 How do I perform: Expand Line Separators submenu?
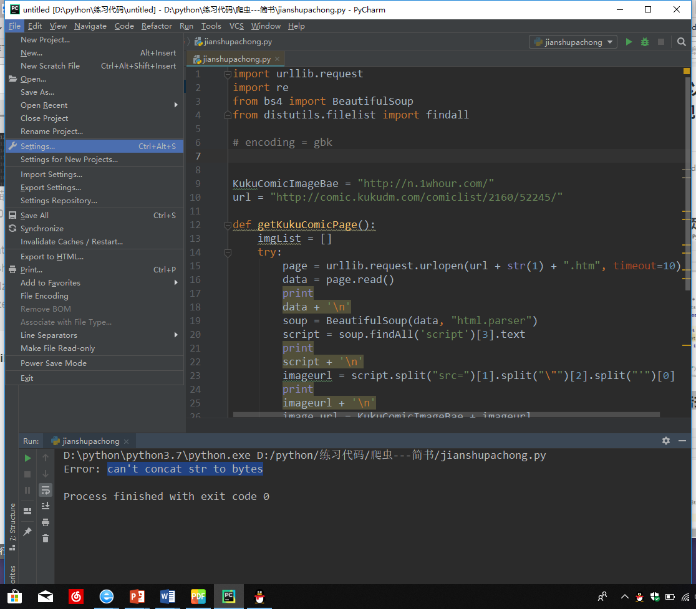coord(95,335)
